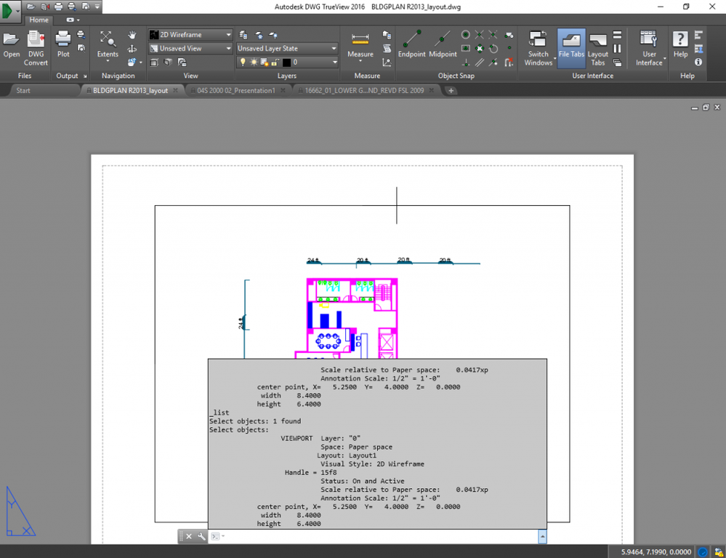726x558 pixels.
Task: Toggle Layout Tabs visibility
Action: point(597,42)
